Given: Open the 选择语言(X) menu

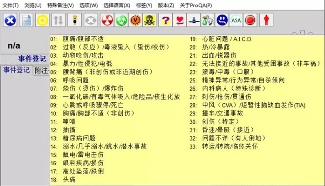Looking at the screenshot, I should tap(116, 5).
